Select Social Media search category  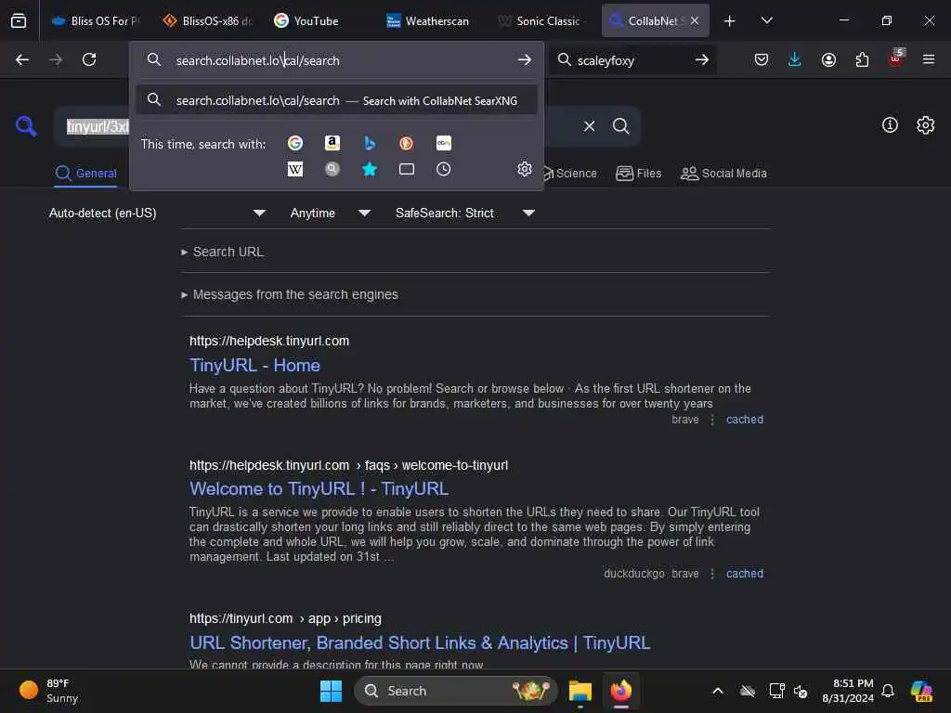723,174
